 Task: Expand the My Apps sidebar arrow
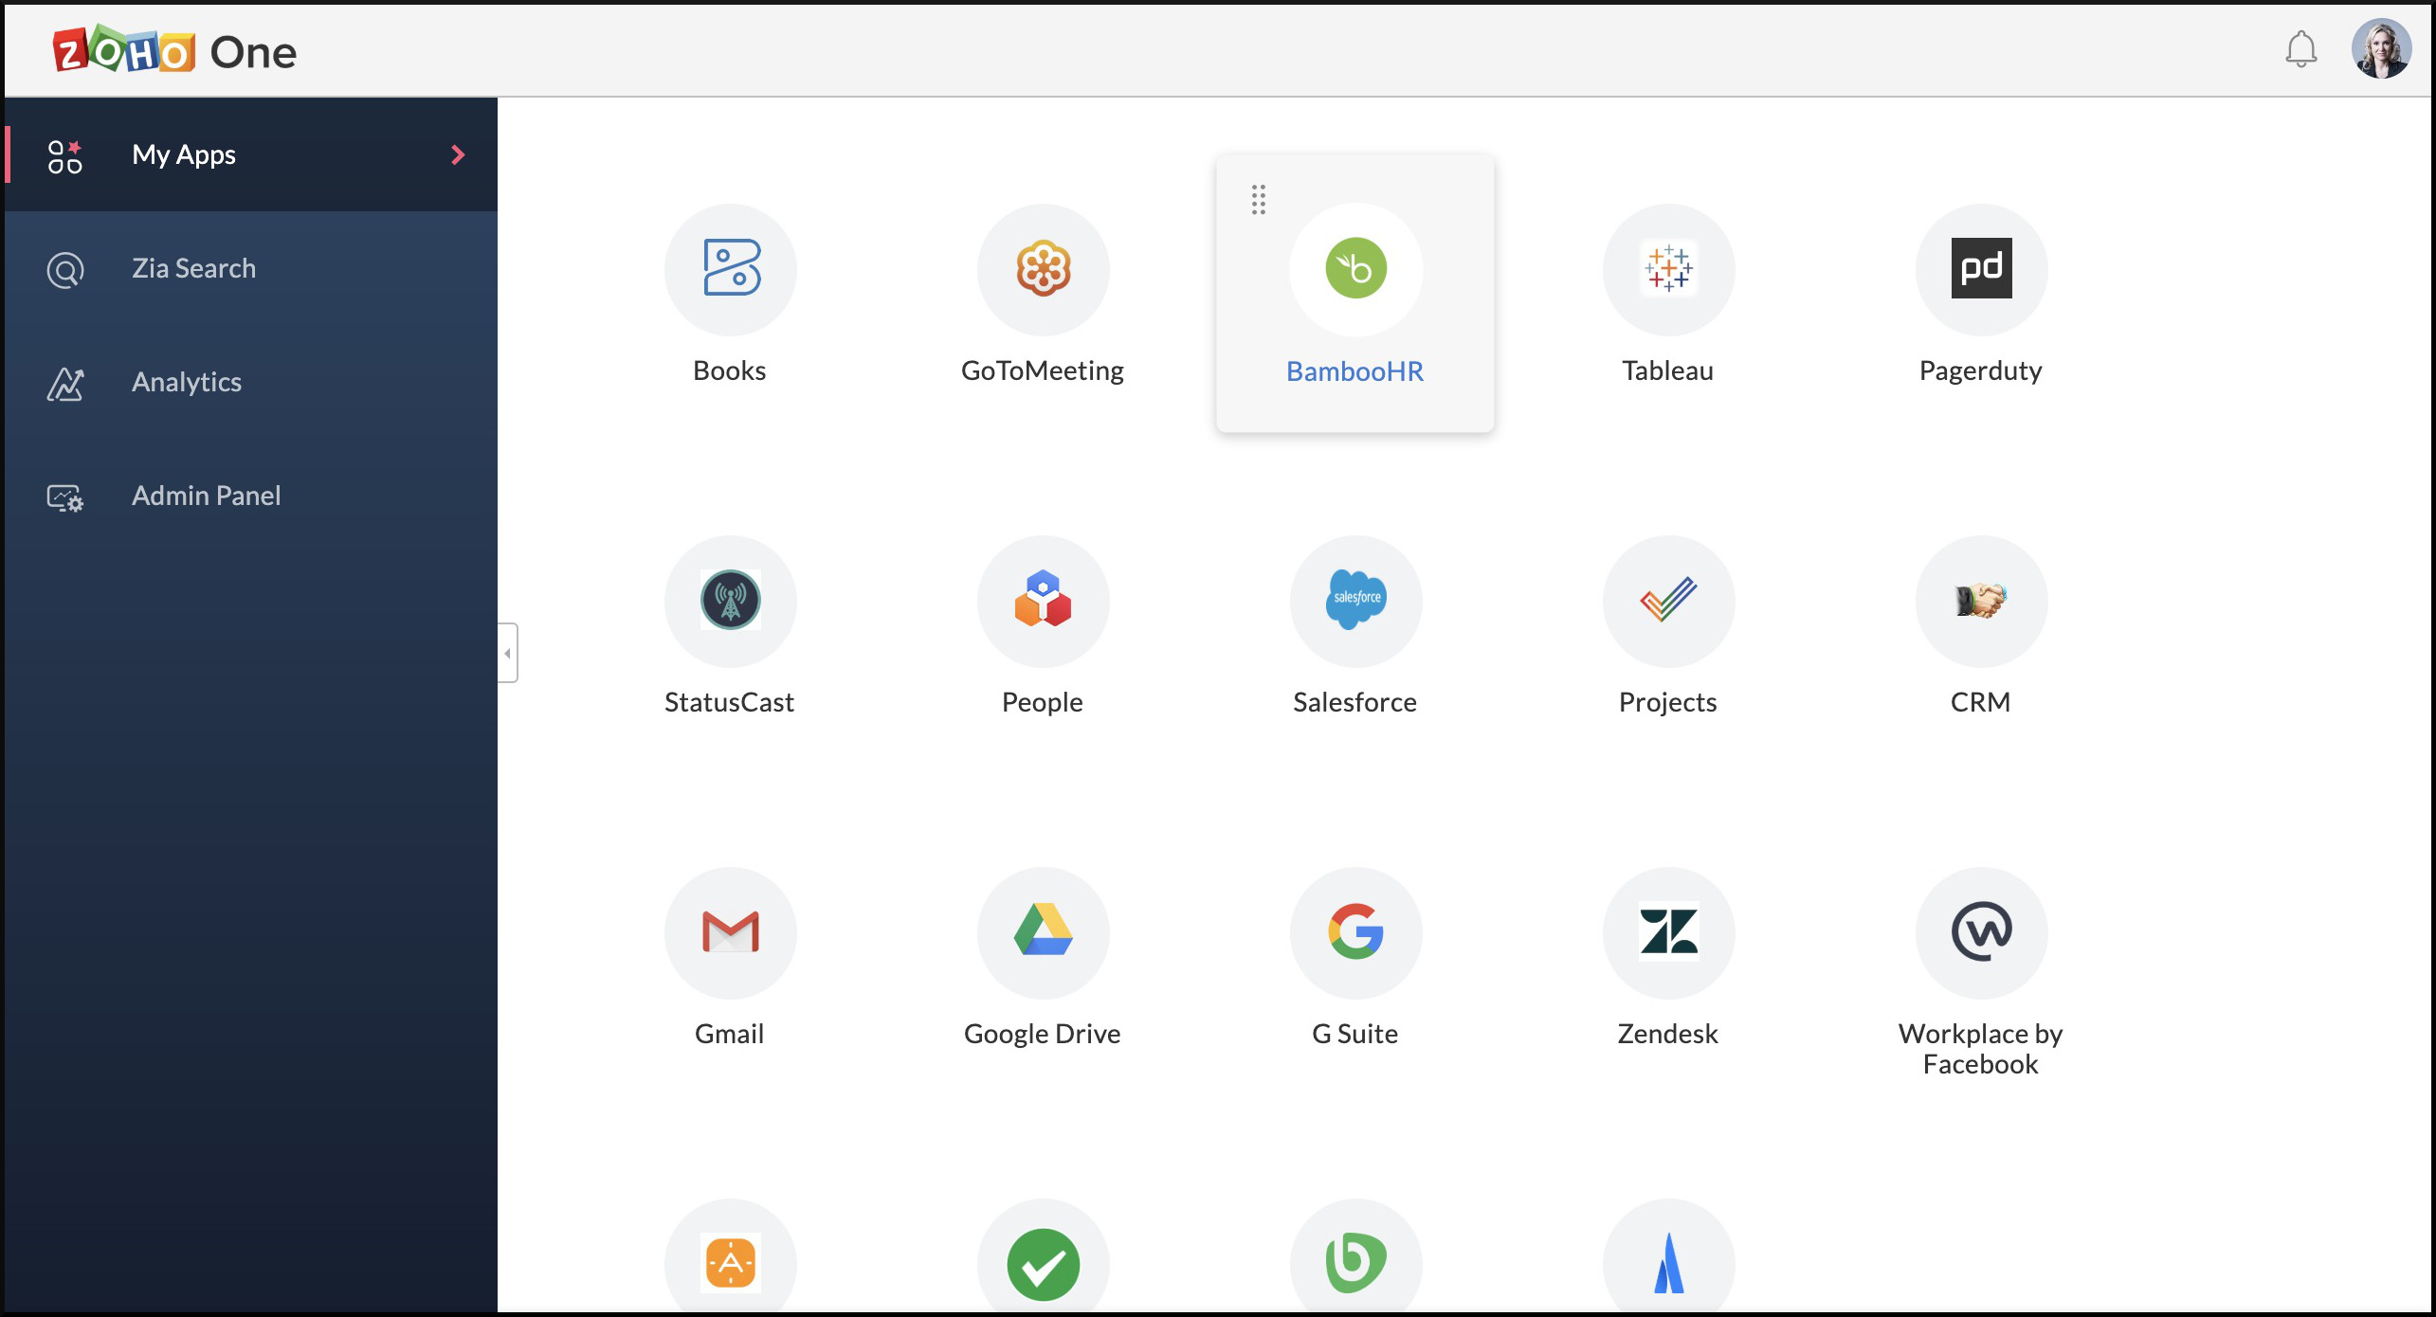456,154
